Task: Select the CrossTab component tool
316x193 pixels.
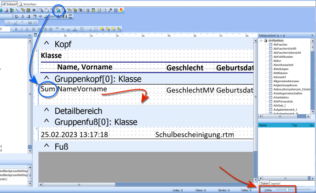Action: tap(99, 10)
